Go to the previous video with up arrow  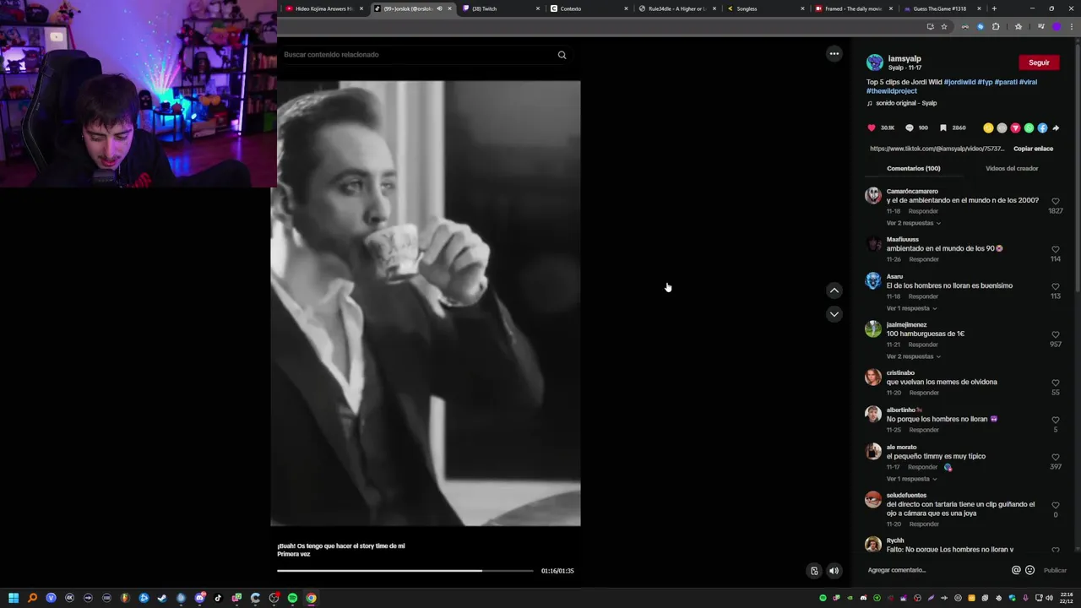[x=834, y=290]
